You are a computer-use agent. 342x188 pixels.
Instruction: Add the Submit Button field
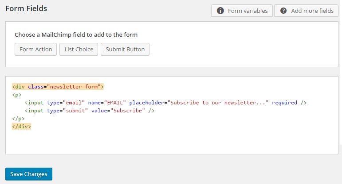click(x=125, y=50)
